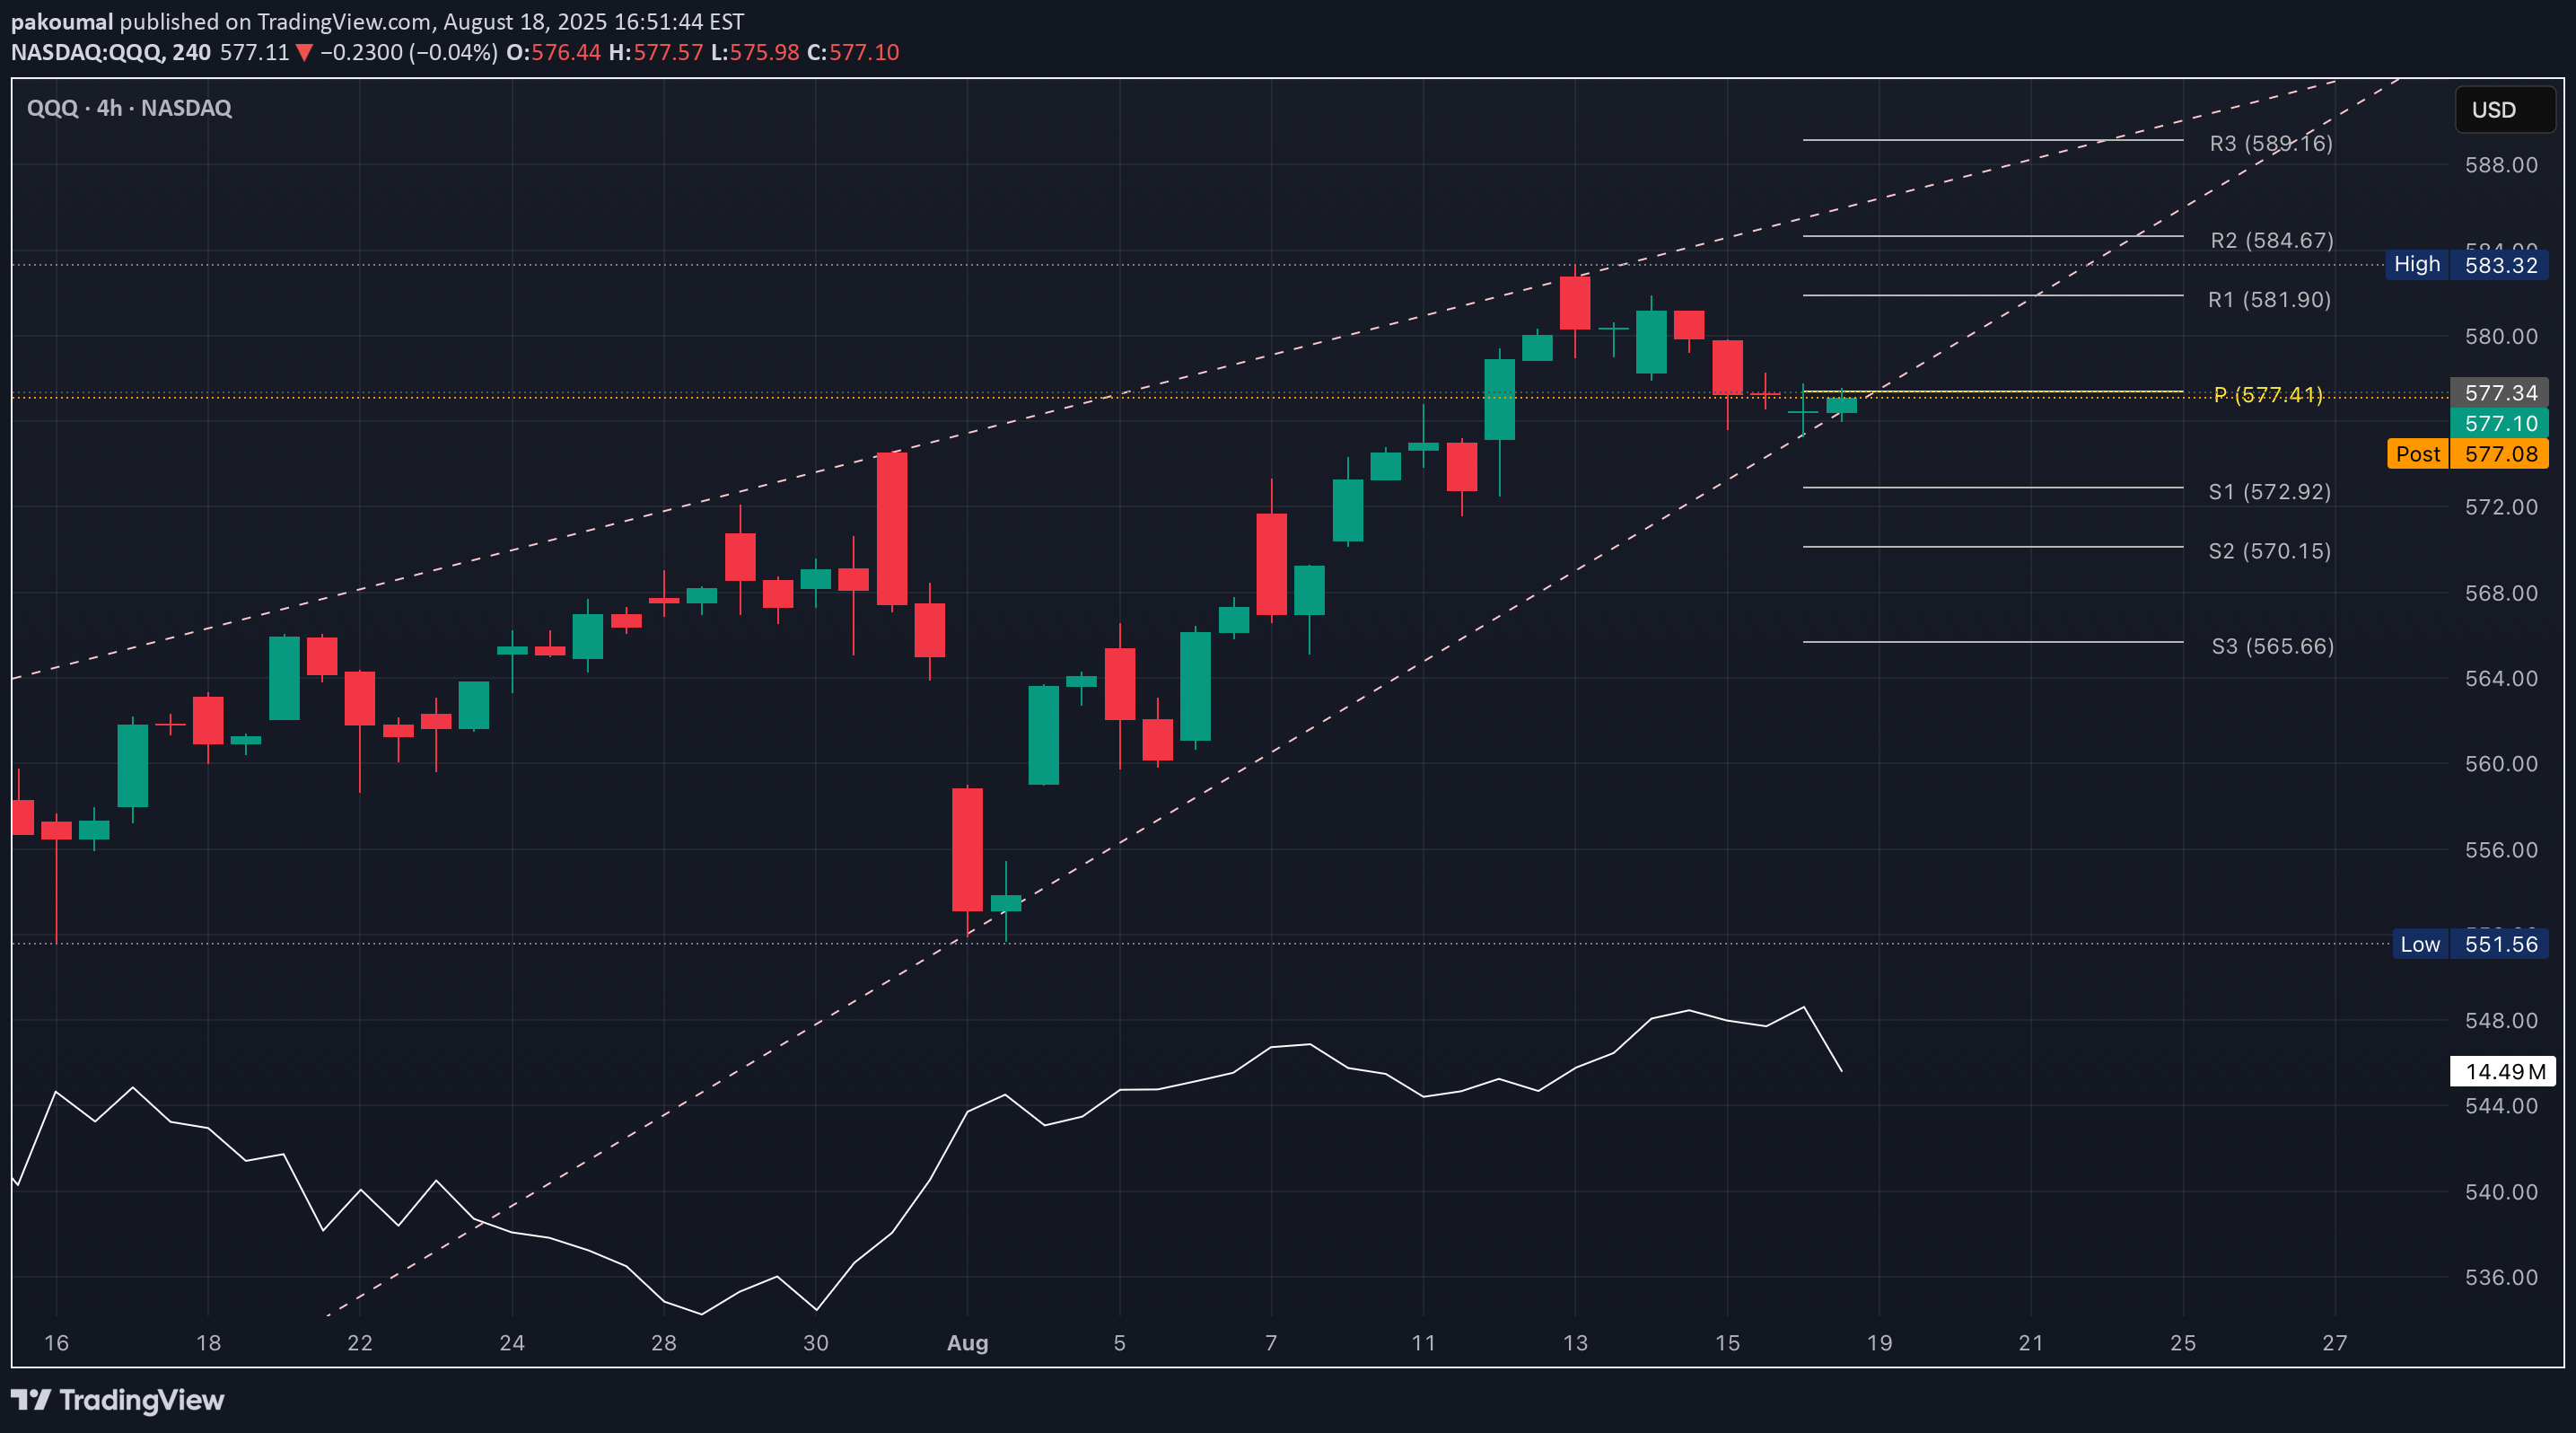2576x1433 pixels.
Task: Click the TradingView logo at the bottom
Action: point(117,1399)
